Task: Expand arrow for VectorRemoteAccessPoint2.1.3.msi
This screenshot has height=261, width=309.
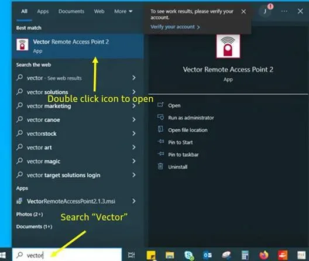Action: tap(134, 201)
